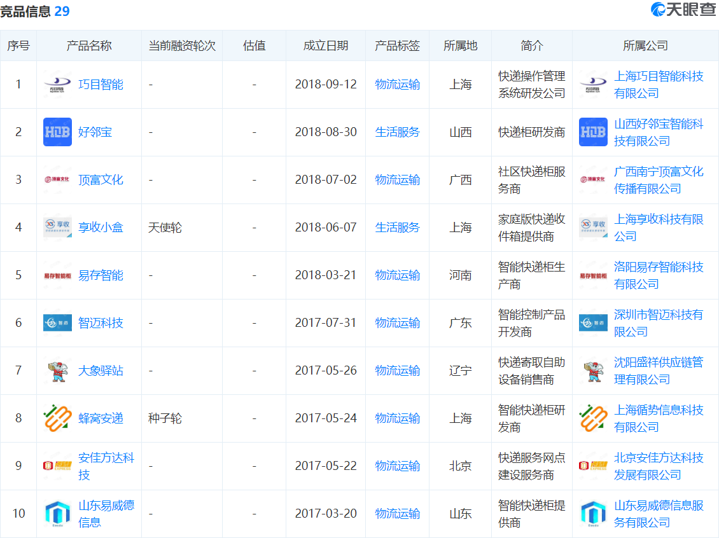Click the 大象驿站 mascot logo
The height and width of the screenshot is (538, 719).
click(57, 371)
